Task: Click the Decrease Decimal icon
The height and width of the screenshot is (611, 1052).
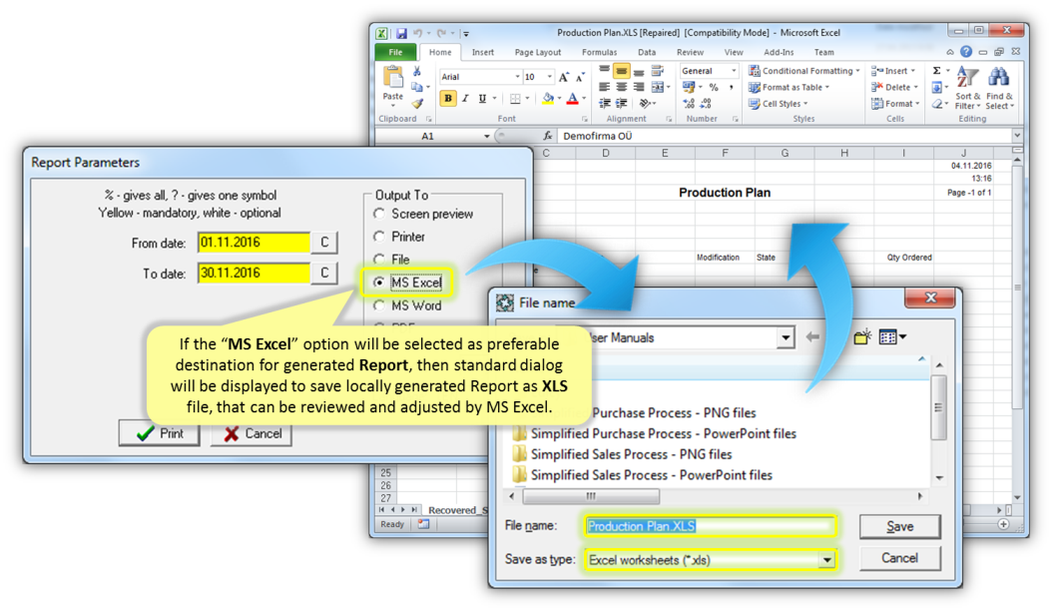Action: pyautogui.click(x=705, y=104)
